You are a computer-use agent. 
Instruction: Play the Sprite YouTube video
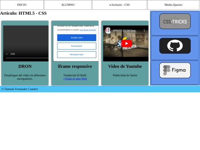[127, 43]
